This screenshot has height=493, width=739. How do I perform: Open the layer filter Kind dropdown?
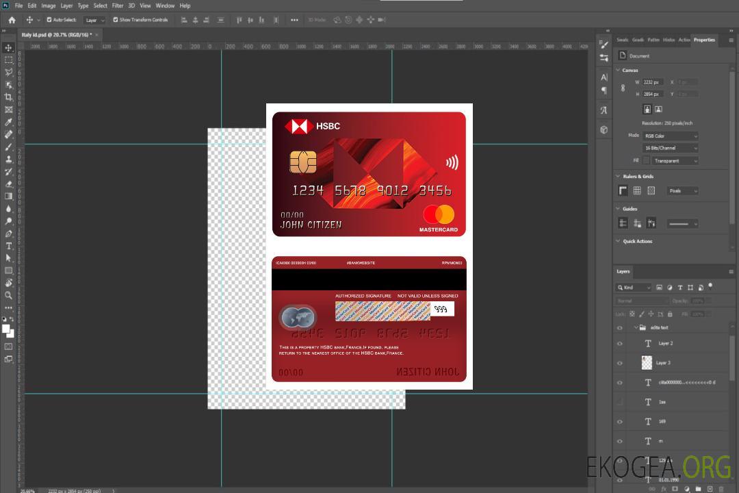coord(634,288)
